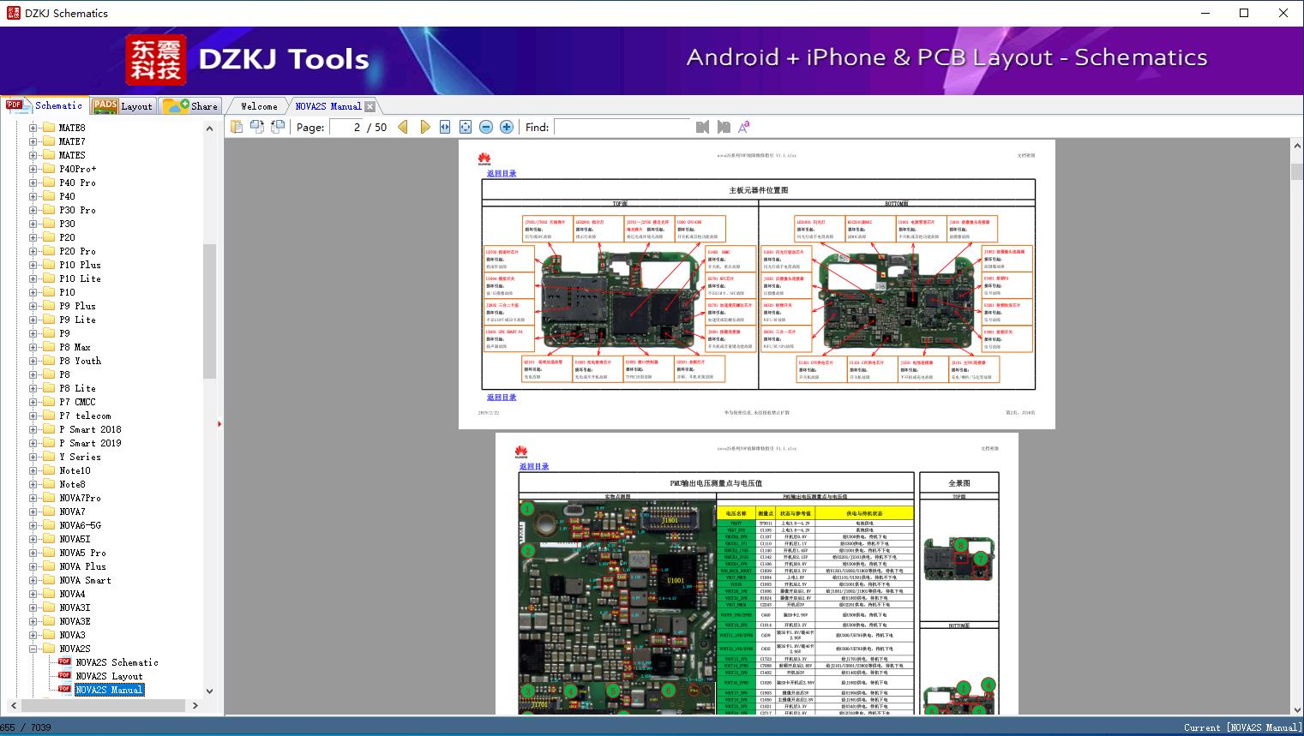Click the copy icon in PDF toolbar
1304x736 pixels.
[x=236, y=127]
